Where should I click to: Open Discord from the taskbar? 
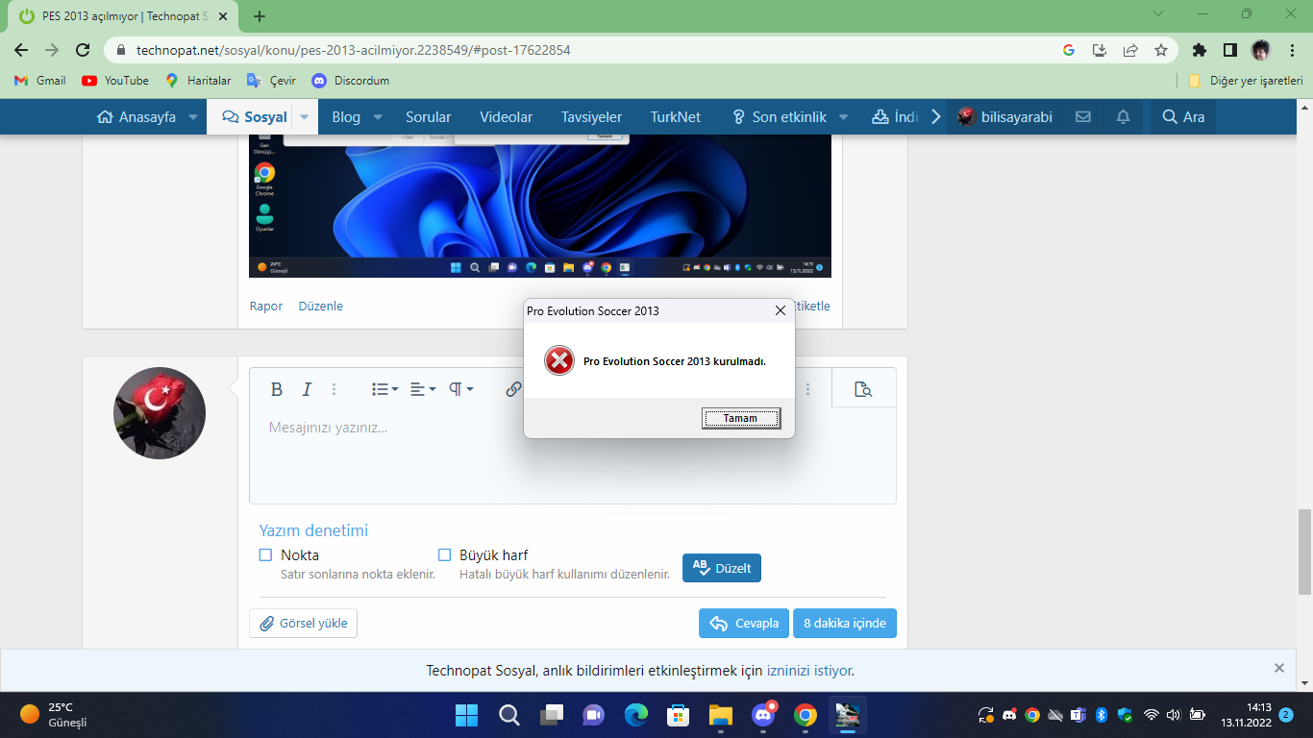pos(764,715)
